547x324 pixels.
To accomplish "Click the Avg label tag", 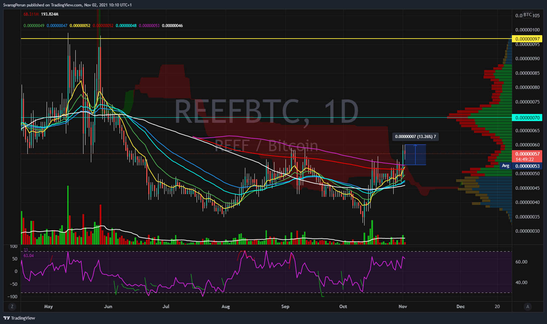I will tap(505, 166).
